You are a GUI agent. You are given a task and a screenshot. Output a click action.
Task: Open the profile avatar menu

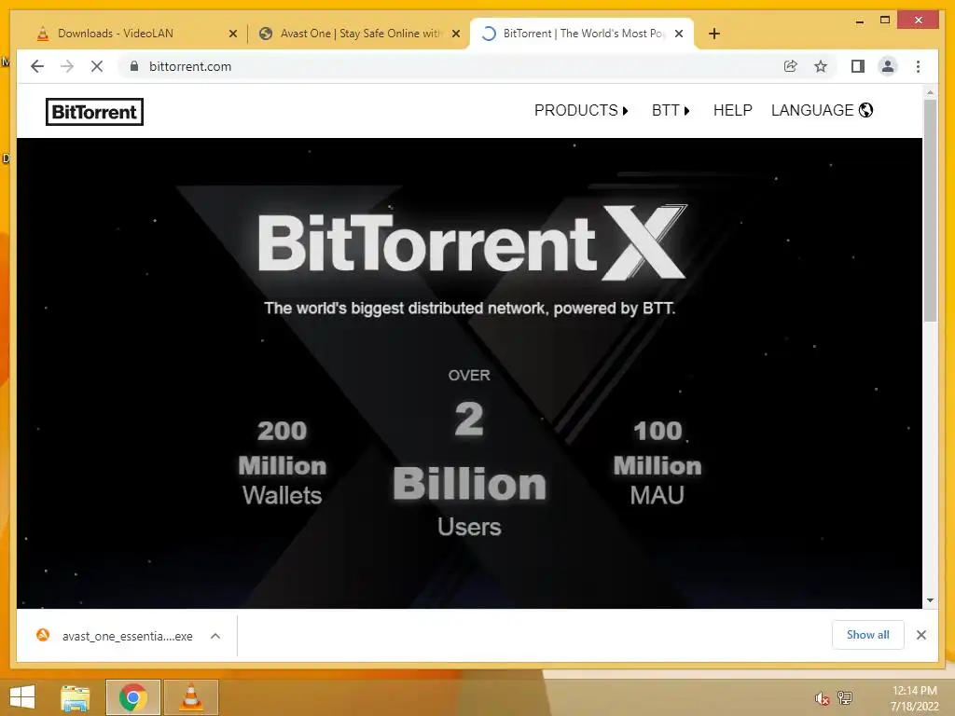coord(888,66)
